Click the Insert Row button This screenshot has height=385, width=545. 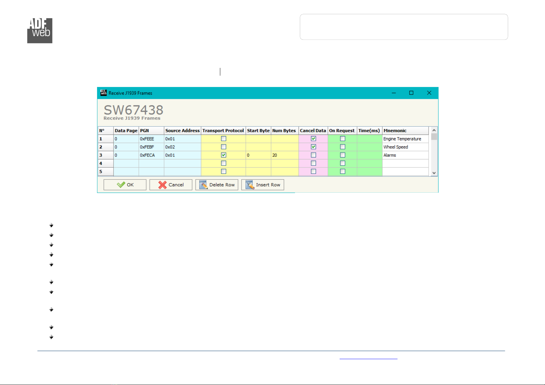pyautogui.click(x=263, y=185)
